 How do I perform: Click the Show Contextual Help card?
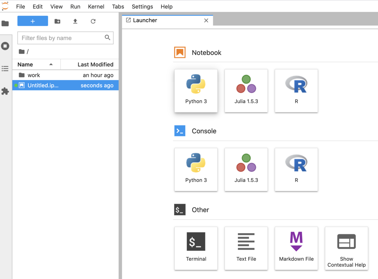pyautogui.click(x=346, y=248)
